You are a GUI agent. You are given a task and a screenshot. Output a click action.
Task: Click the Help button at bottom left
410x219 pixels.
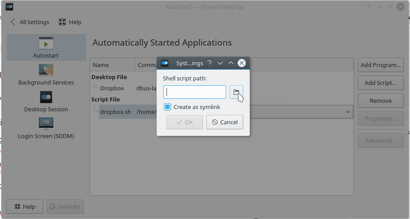25,206
